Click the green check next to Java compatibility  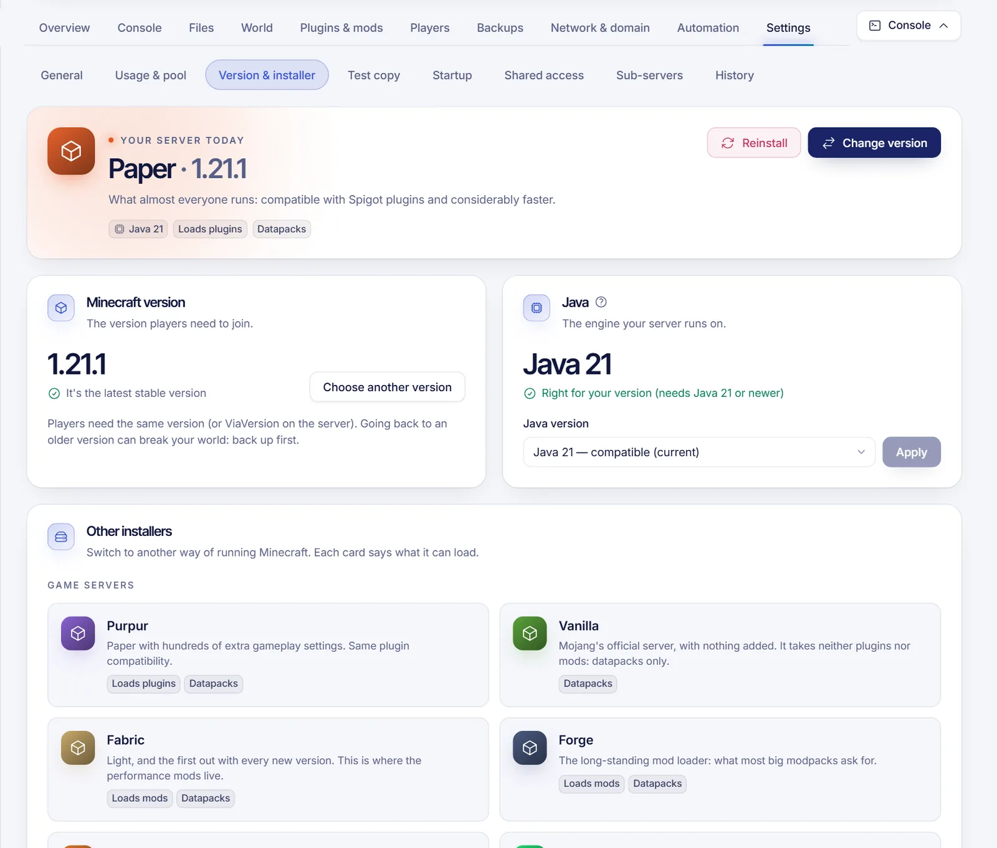pos(530,393)
